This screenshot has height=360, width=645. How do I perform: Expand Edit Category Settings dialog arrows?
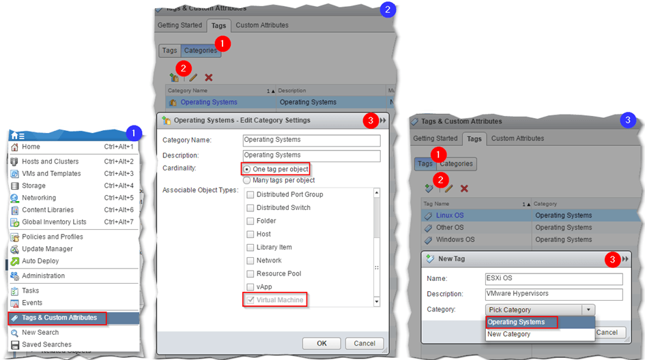click(x=383, y=121)
